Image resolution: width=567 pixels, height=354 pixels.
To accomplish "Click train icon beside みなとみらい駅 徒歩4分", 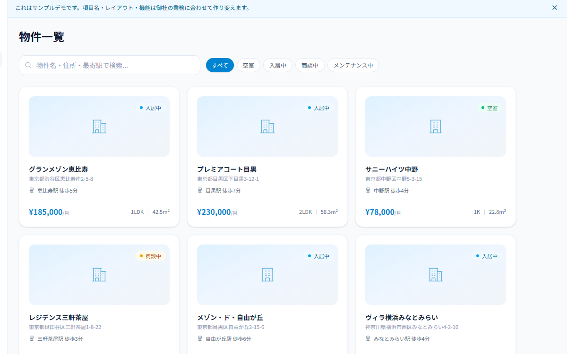I will [x=368, y=339].
